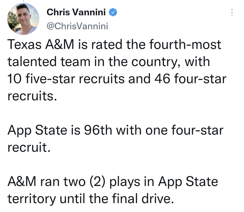Click "App State is 96th" text
Screen dimensions: 244x212
(x=60, y=130)
